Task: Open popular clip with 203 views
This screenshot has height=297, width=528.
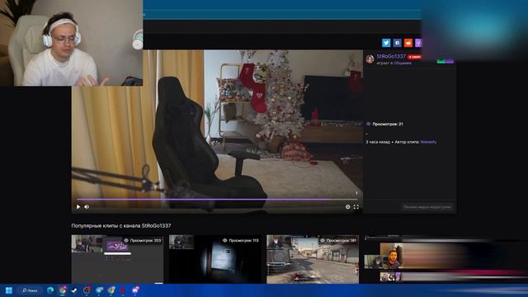Action: coord(117,259)
